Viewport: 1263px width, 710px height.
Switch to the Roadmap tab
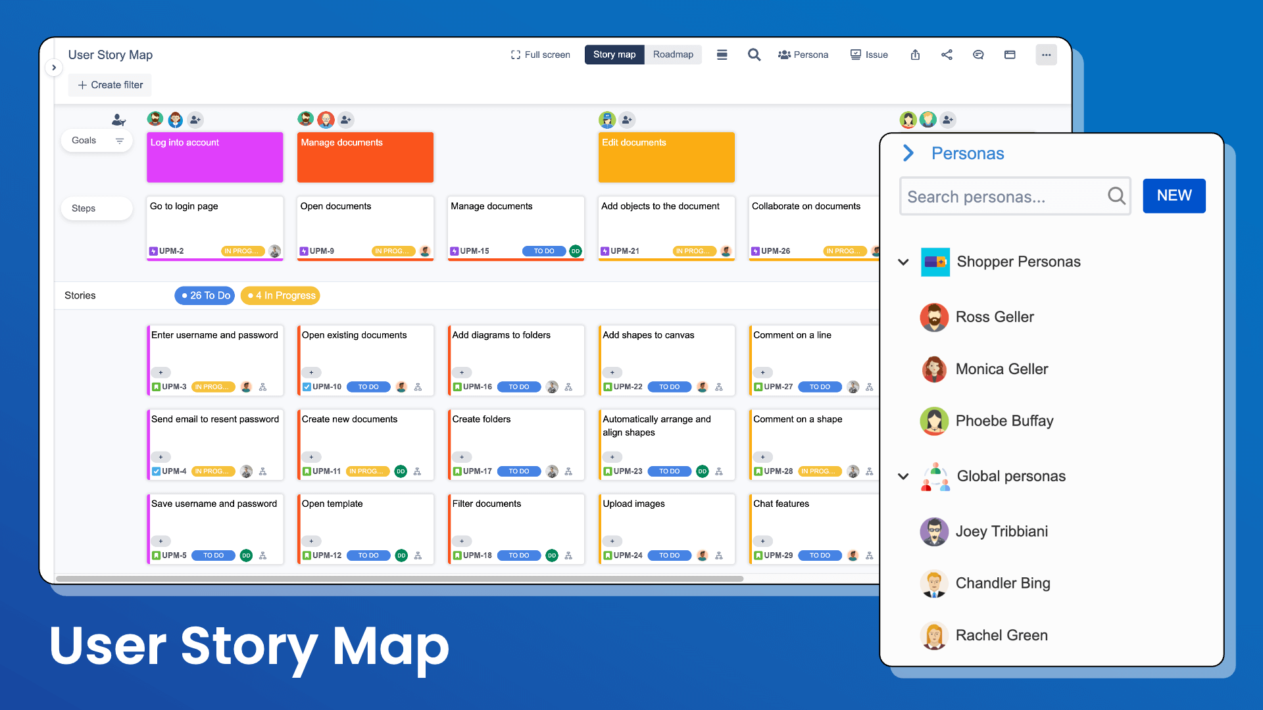point(673,55)
